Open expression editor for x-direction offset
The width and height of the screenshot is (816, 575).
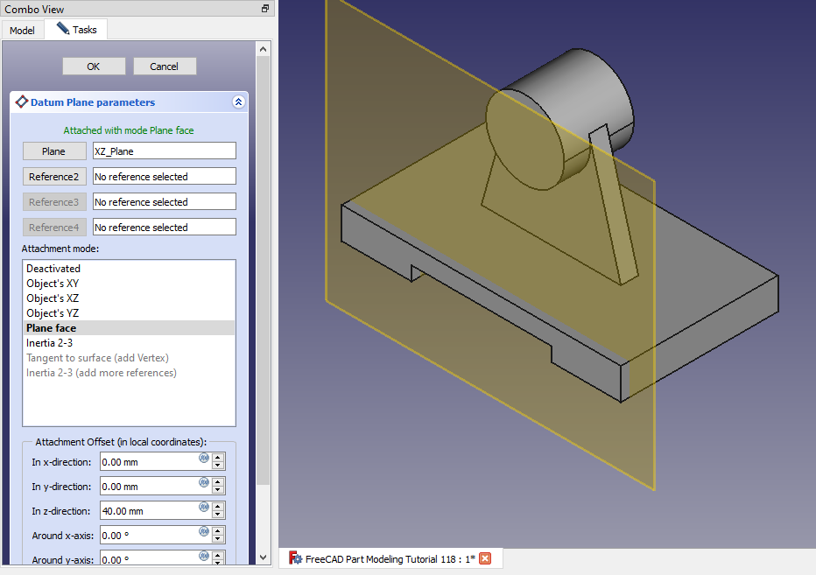(204, 458)
